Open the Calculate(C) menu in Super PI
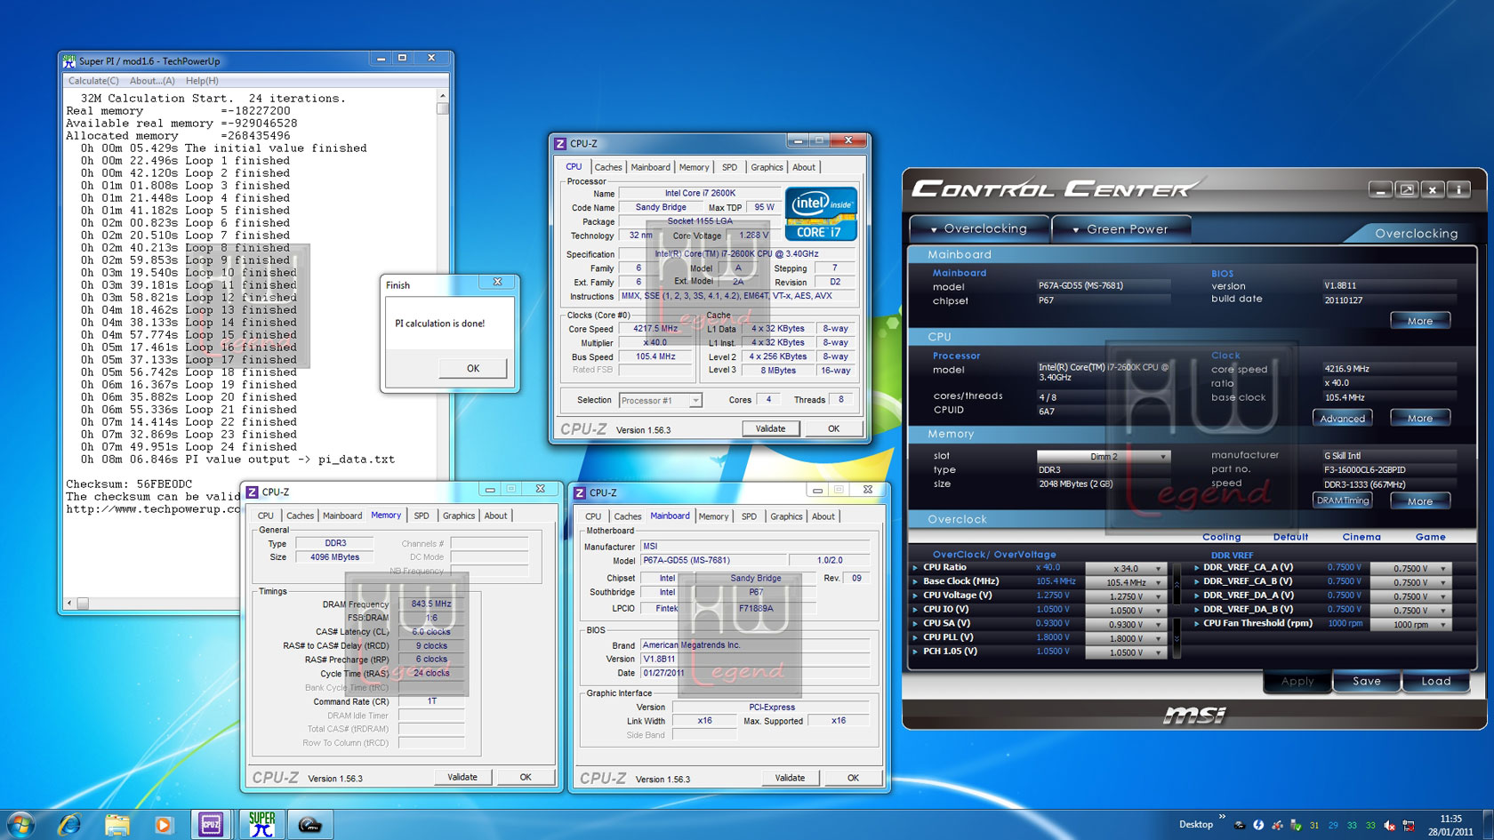This screenshot has width=1494, height=840. coord(93,81)
